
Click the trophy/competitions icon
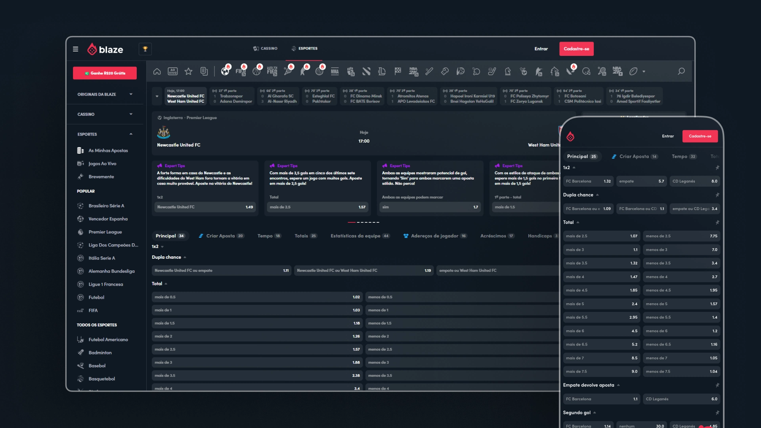[145, 49]
